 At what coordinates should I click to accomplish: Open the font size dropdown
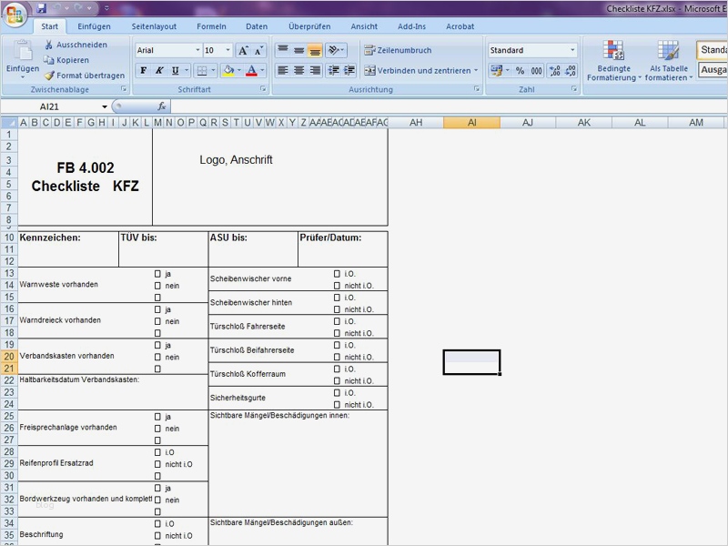click(x=228, y=50)
